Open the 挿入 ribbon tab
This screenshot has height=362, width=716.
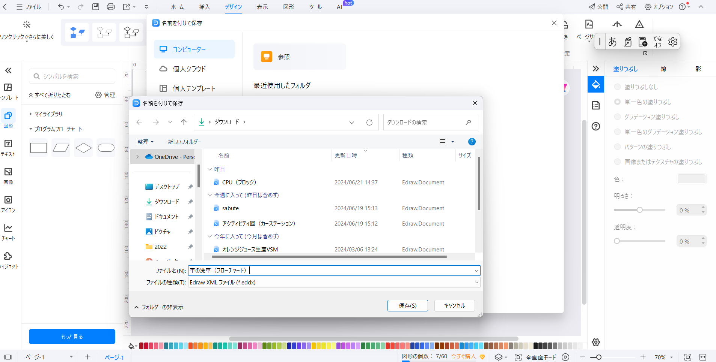tap(205, 7)
